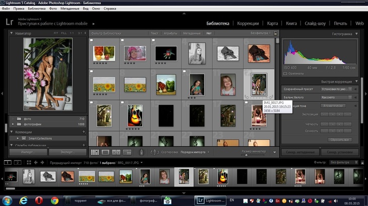The width and height of the screenshot is (368, 206).
Task: Toggle flag on fruit still-life thumbnail
Action: click(x=92, y=41)
